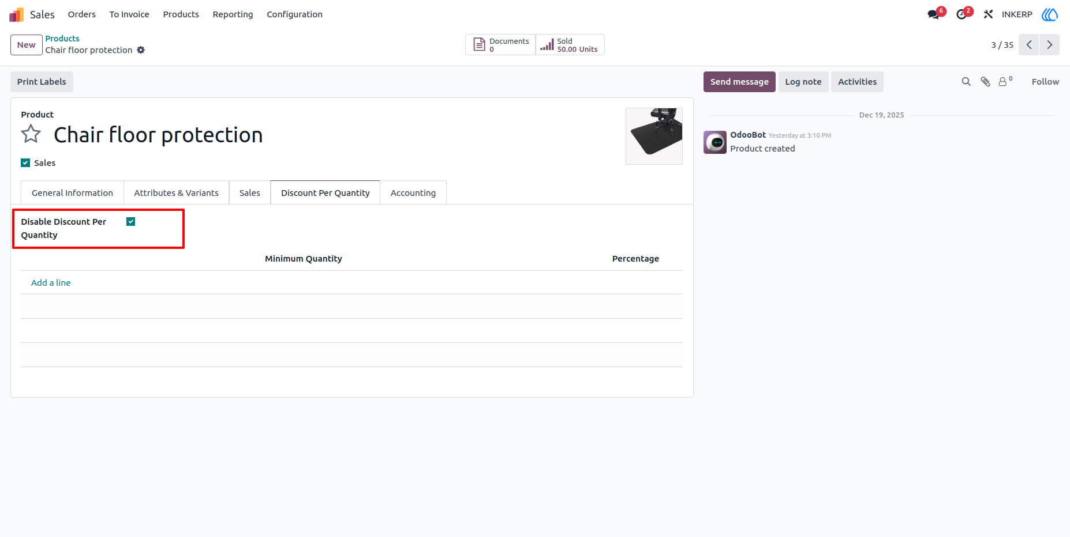This screenshot has width=1070, height=537.
Task: Toggle the Sales checkbox
Action: 25,163
